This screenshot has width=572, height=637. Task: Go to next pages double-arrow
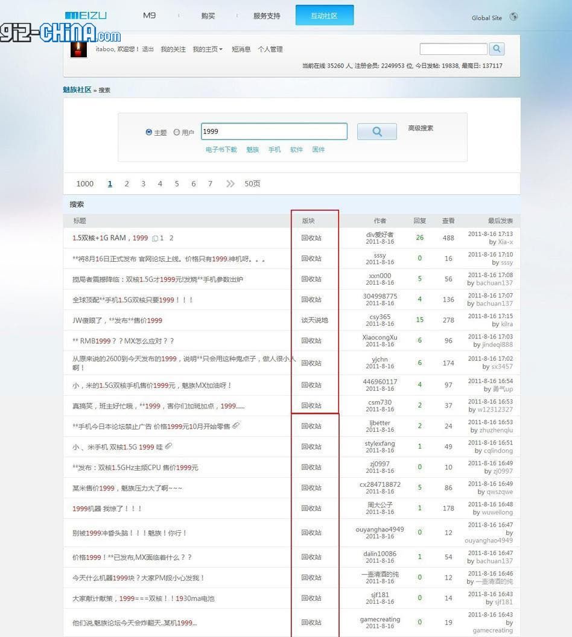(230, 183)
